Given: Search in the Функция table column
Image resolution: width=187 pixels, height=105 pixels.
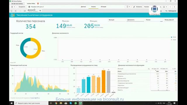Looking at the screenshot, I should click(149, 69).
